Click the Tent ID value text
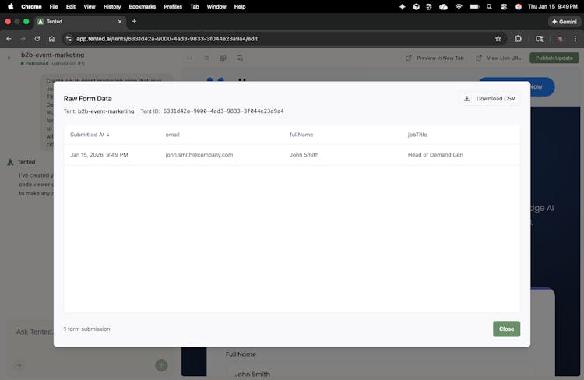Viewport: 584px width, 380px height. pos(223,111)
